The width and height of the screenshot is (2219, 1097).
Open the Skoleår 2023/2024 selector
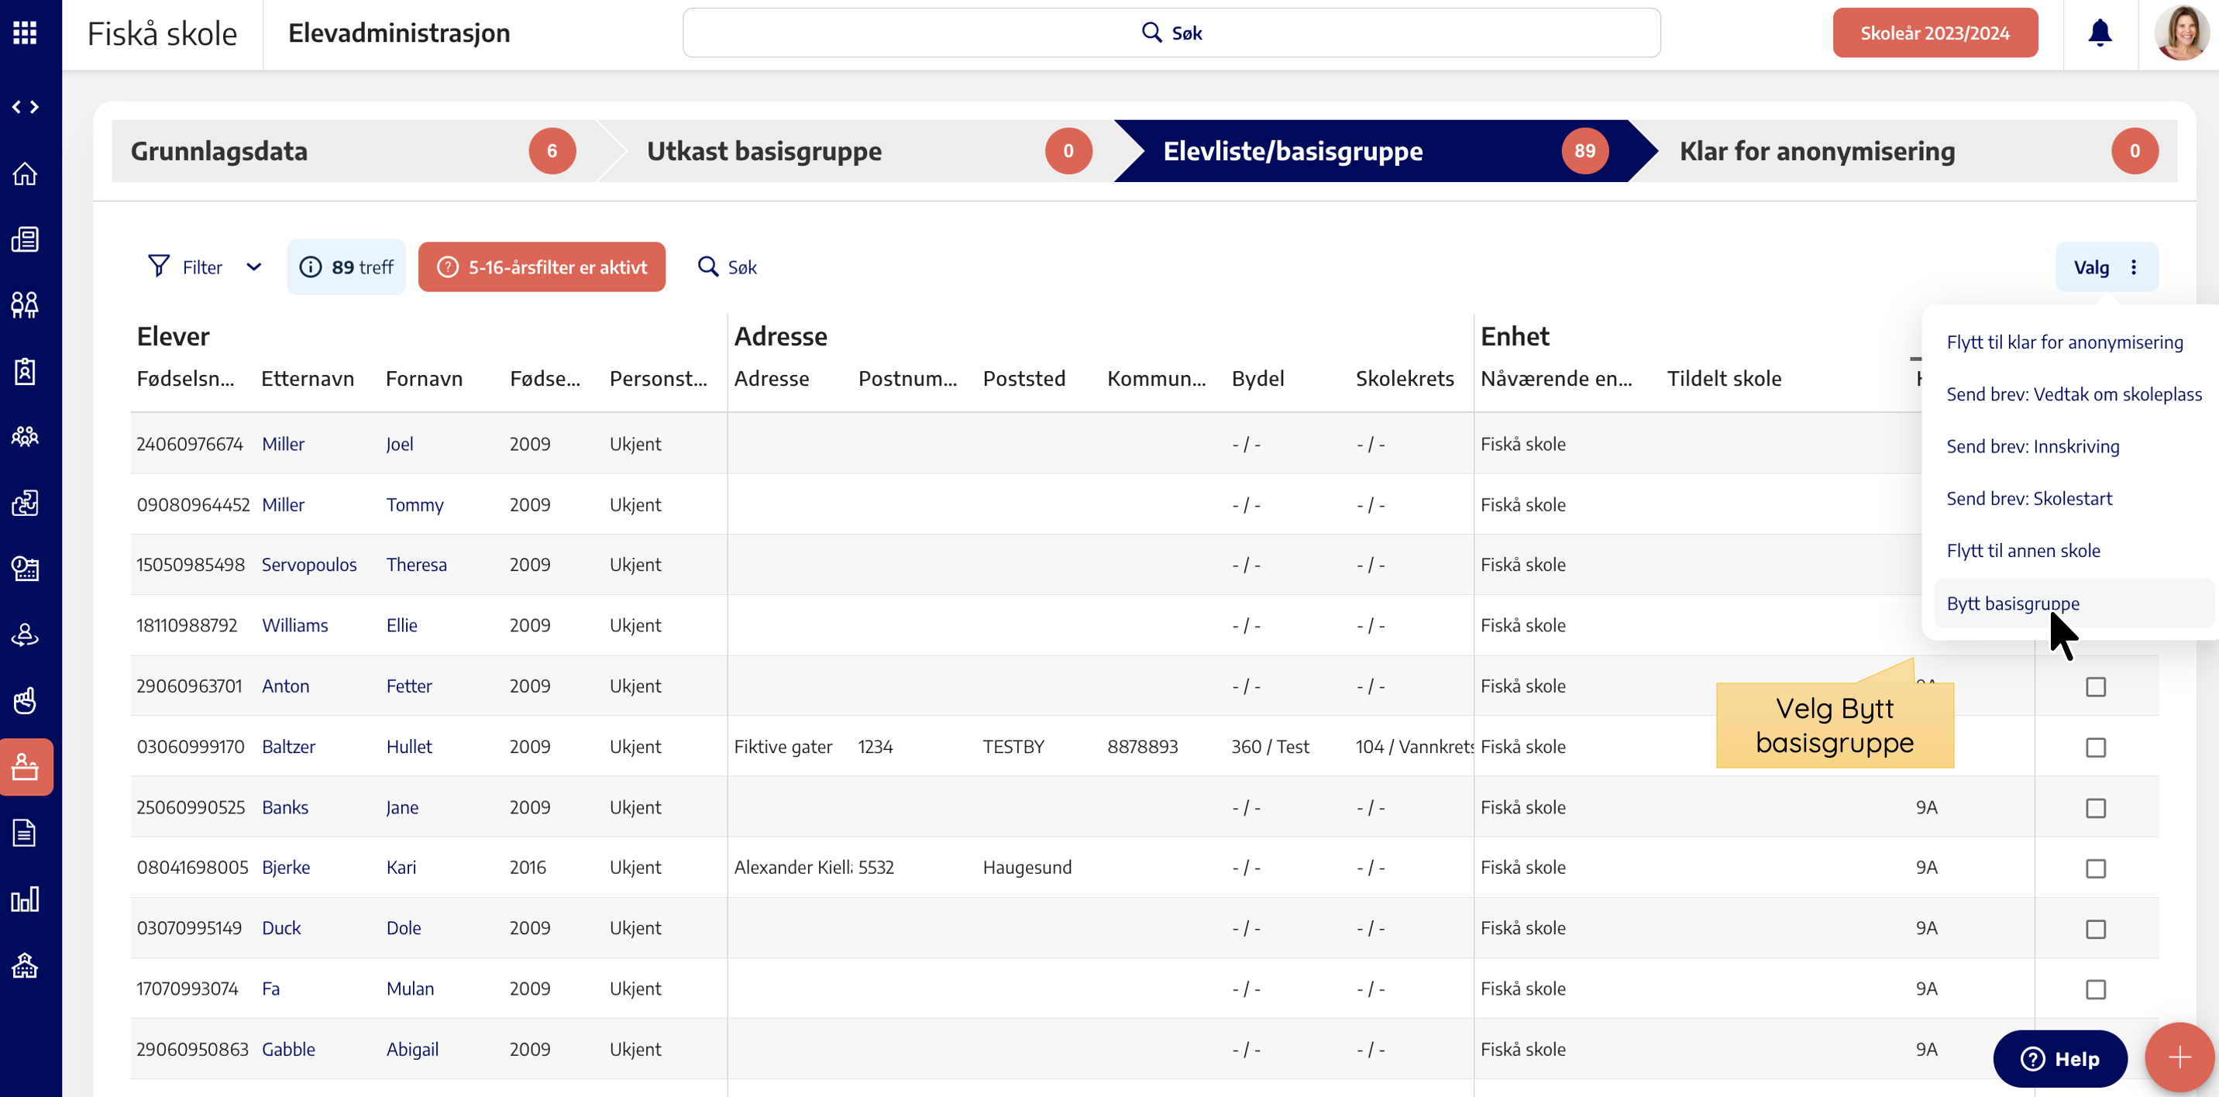point(1935,33)
